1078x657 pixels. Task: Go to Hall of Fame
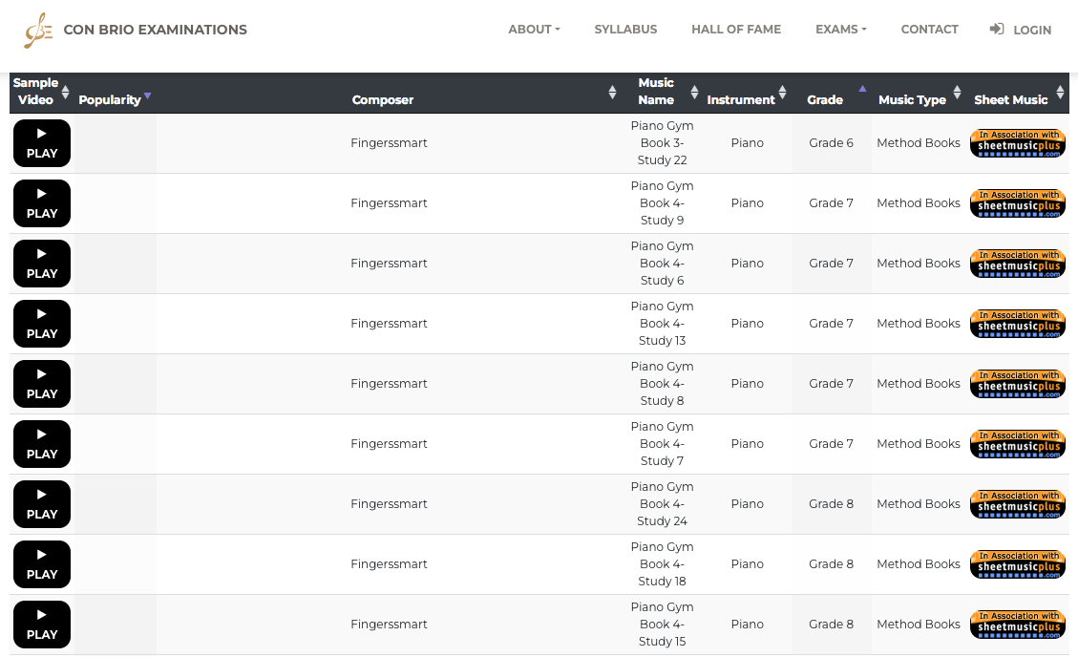[736, 30]
